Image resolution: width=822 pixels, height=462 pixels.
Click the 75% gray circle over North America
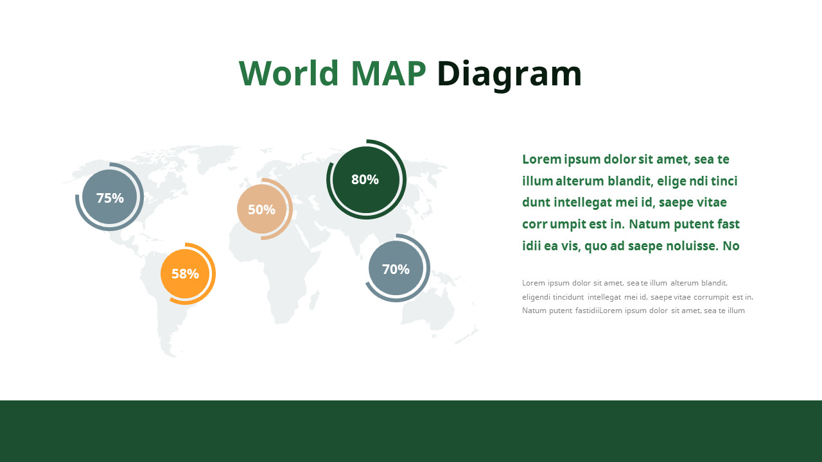109,198
